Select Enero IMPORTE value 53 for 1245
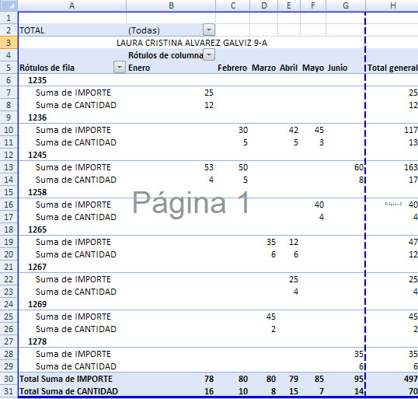Viewport: 418px width, 399px height. (209, 167)
